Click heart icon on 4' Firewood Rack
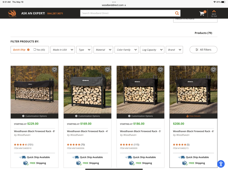 click(107, 70)
